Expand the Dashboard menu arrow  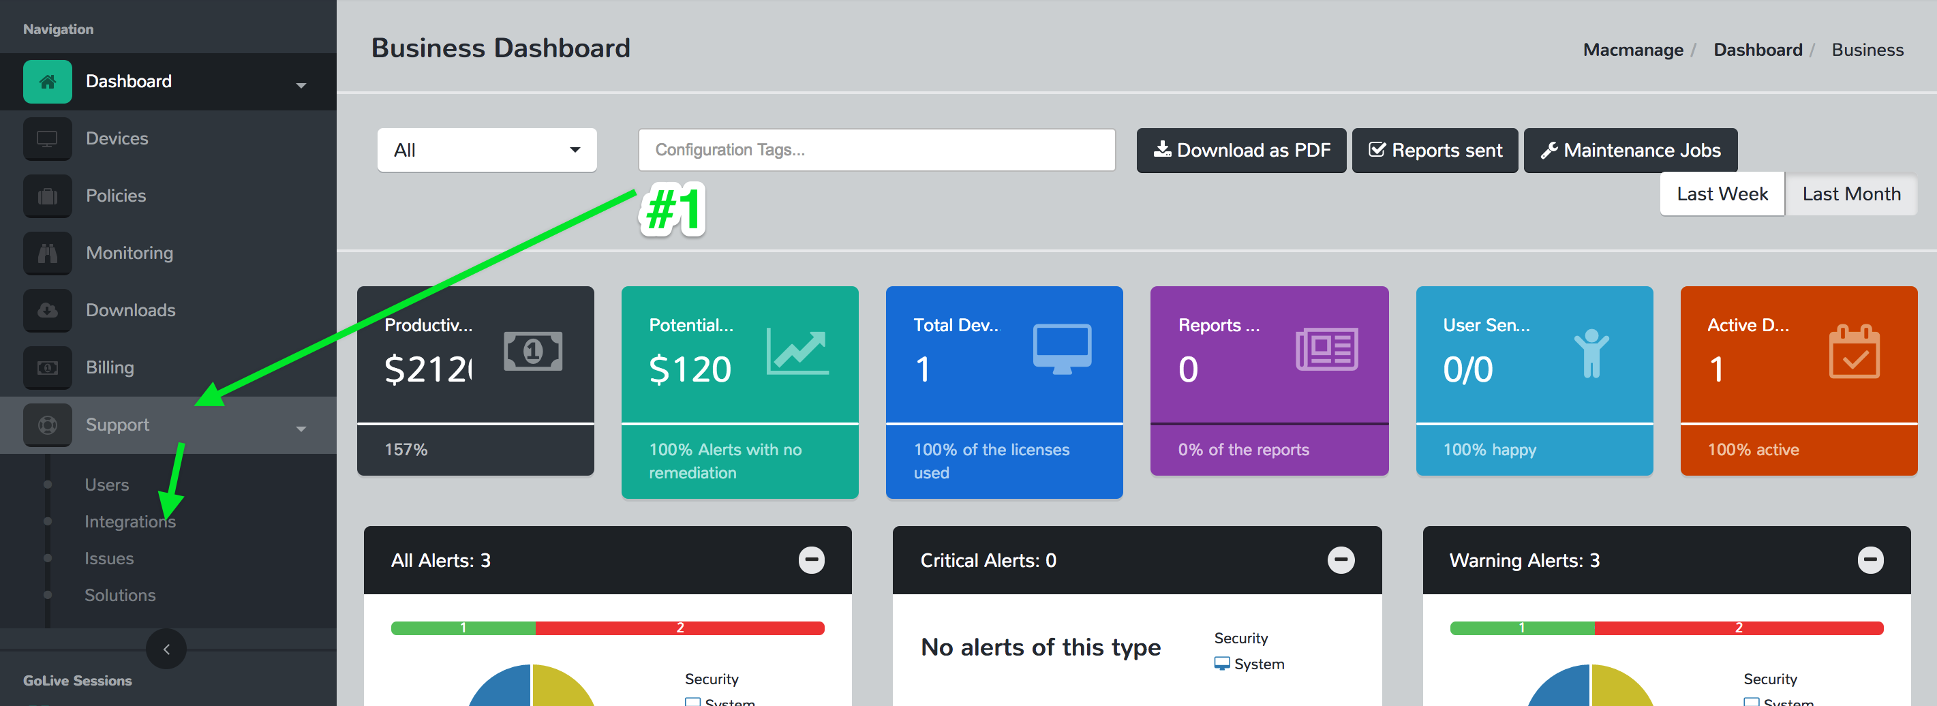coord(301,85)
